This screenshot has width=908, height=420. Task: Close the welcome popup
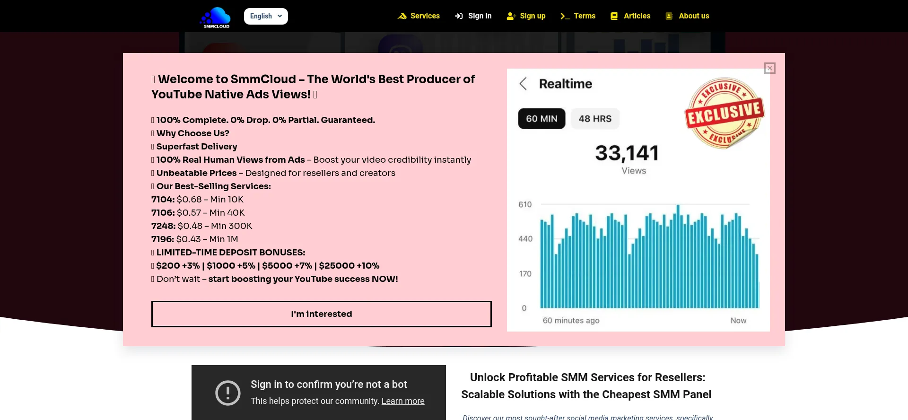tap(770, 68)
